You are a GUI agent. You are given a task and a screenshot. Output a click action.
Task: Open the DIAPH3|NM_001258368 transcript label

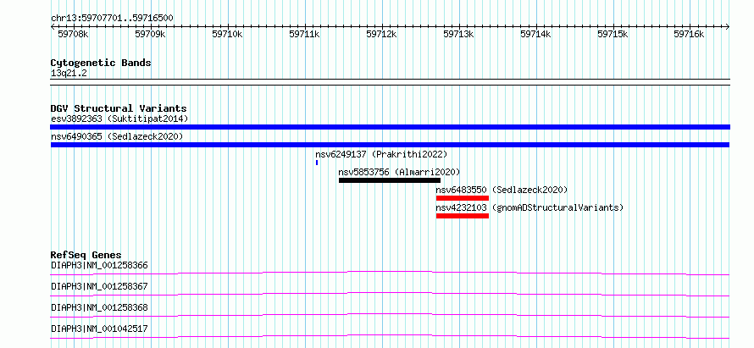pyautogui.click(x=99, y=307)
